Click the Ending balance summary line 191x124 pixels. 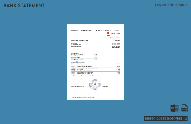click(x=84, y=59)
